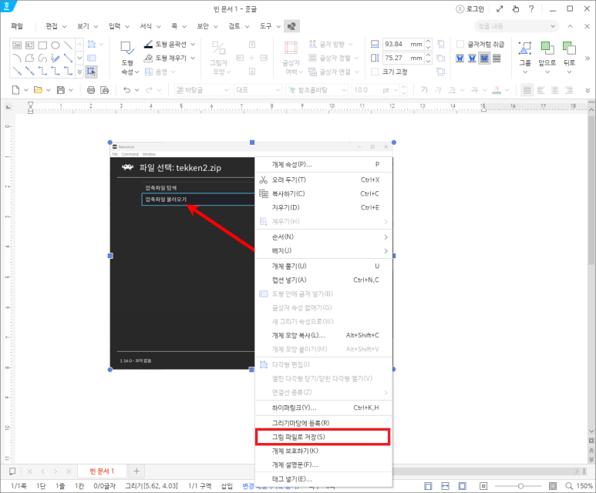
Task: Select the ellipse shape tool
Action: click(x=56, y=45)
